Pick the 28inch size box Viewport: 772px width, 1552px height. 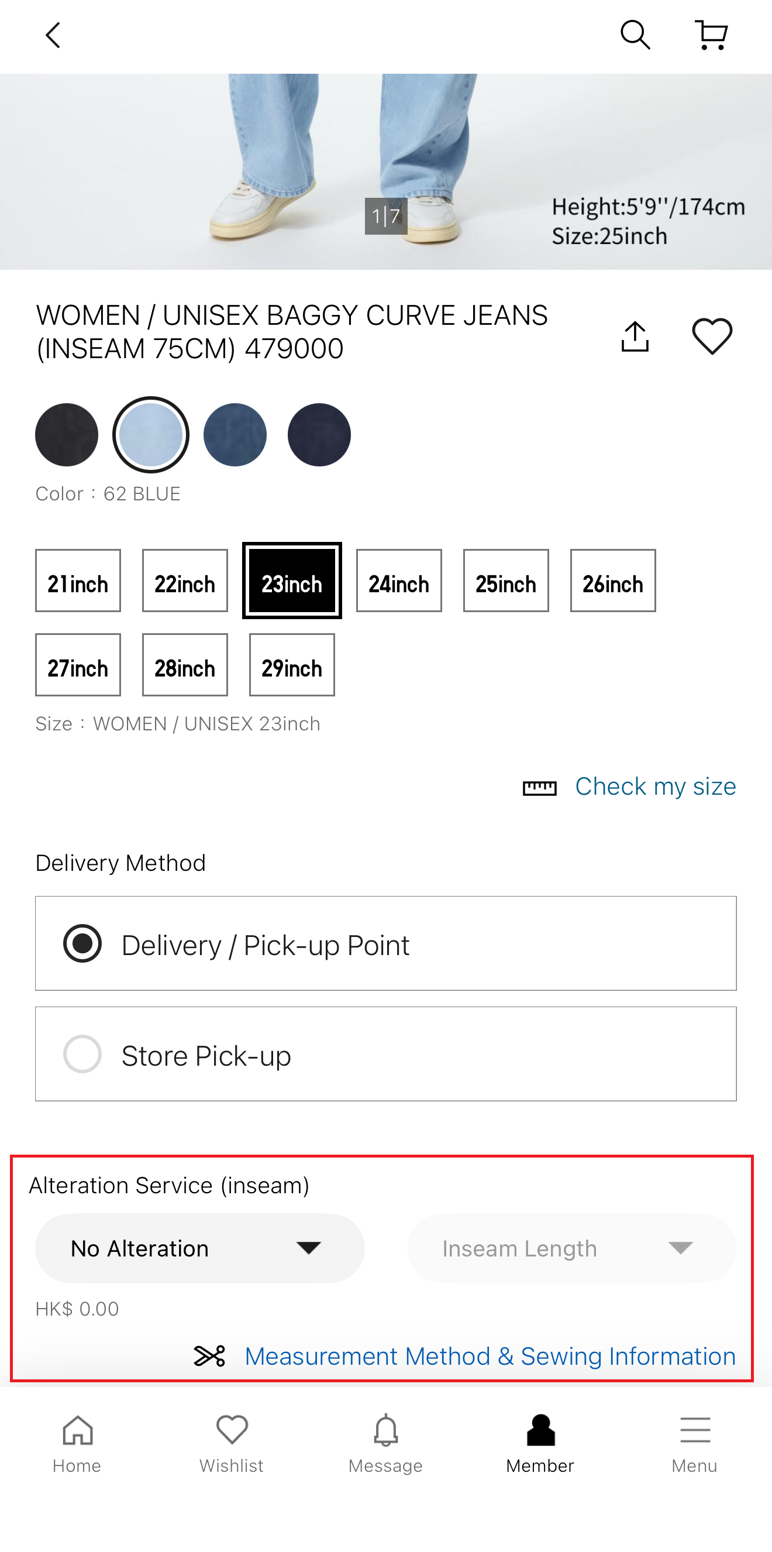(185, 665)
